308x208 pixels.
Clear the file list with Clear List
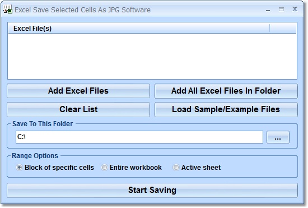pos(78,109)
